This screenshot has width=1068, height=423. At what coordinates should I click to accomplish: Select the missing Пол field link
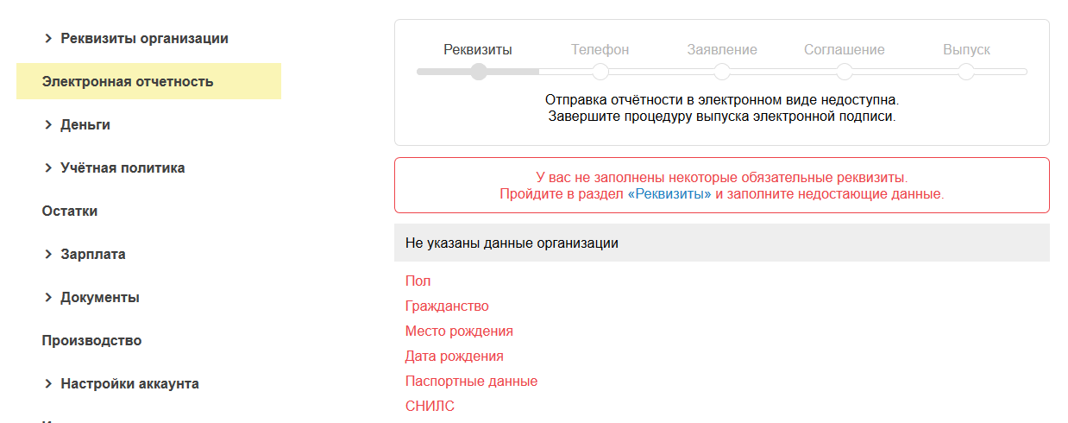coord(418,281)
